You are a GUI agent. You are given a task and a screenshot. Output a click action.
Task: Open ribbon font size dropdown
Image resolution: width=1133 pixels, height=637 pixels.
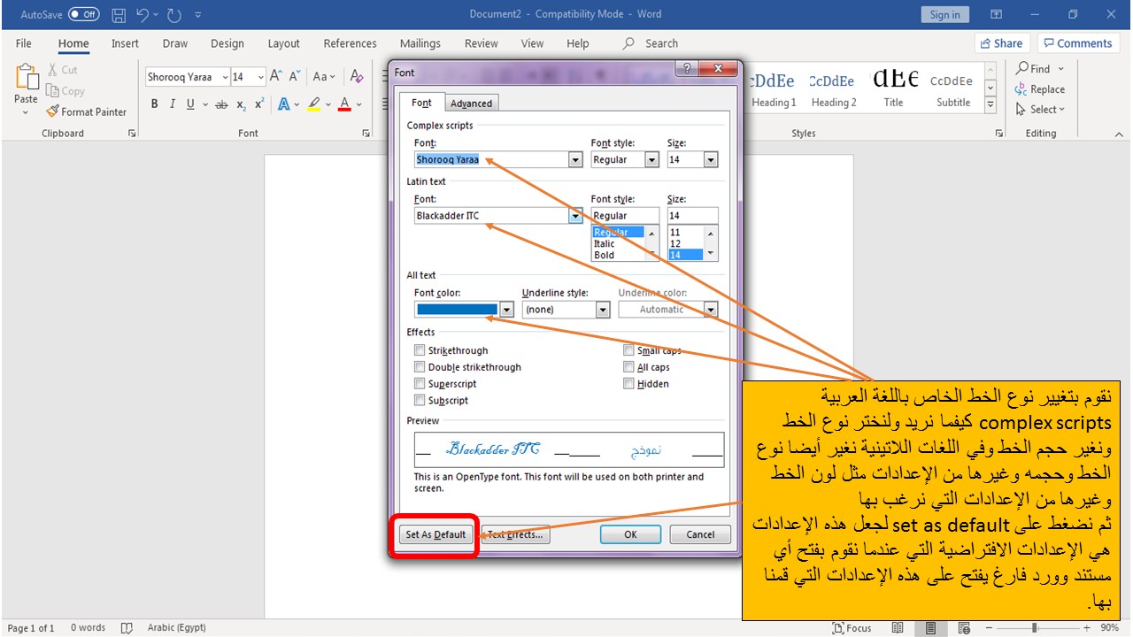pyautogui.click(x=260, y=77)
